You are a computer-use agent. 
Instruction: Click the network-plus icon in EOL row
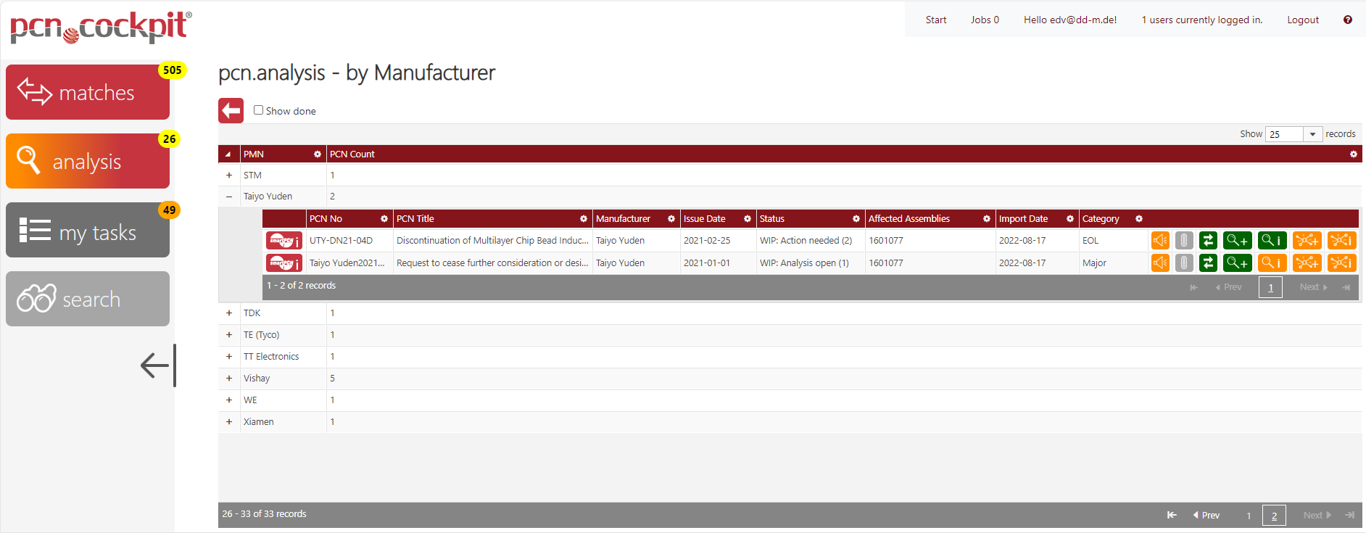(x=1307, y=241)
